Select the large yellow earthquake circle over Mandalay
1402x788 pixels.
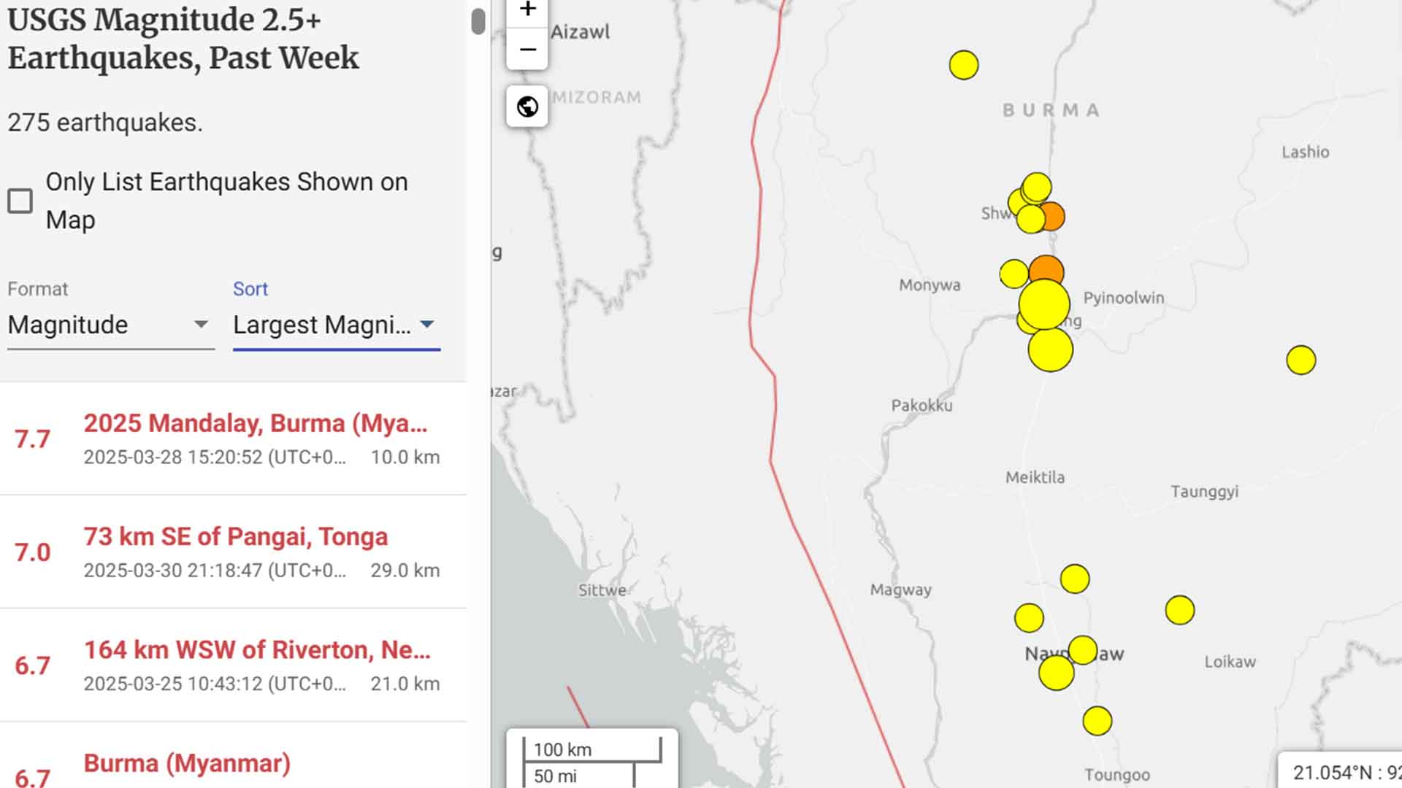(x=1044, y=305)
